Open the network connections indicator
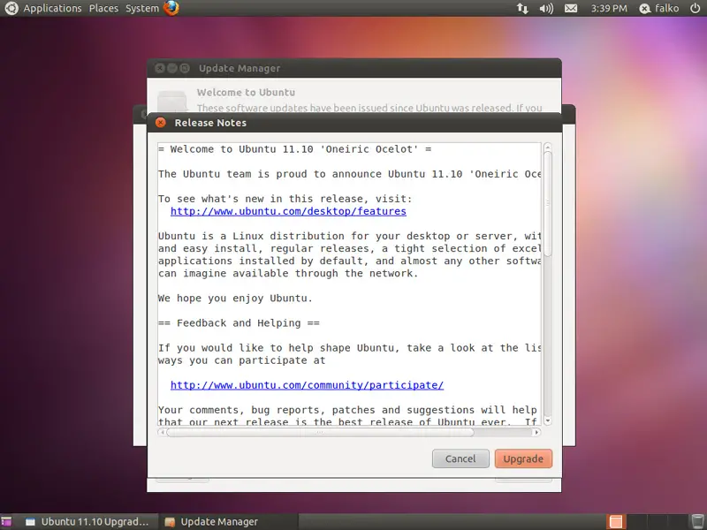 click(521, 9)
